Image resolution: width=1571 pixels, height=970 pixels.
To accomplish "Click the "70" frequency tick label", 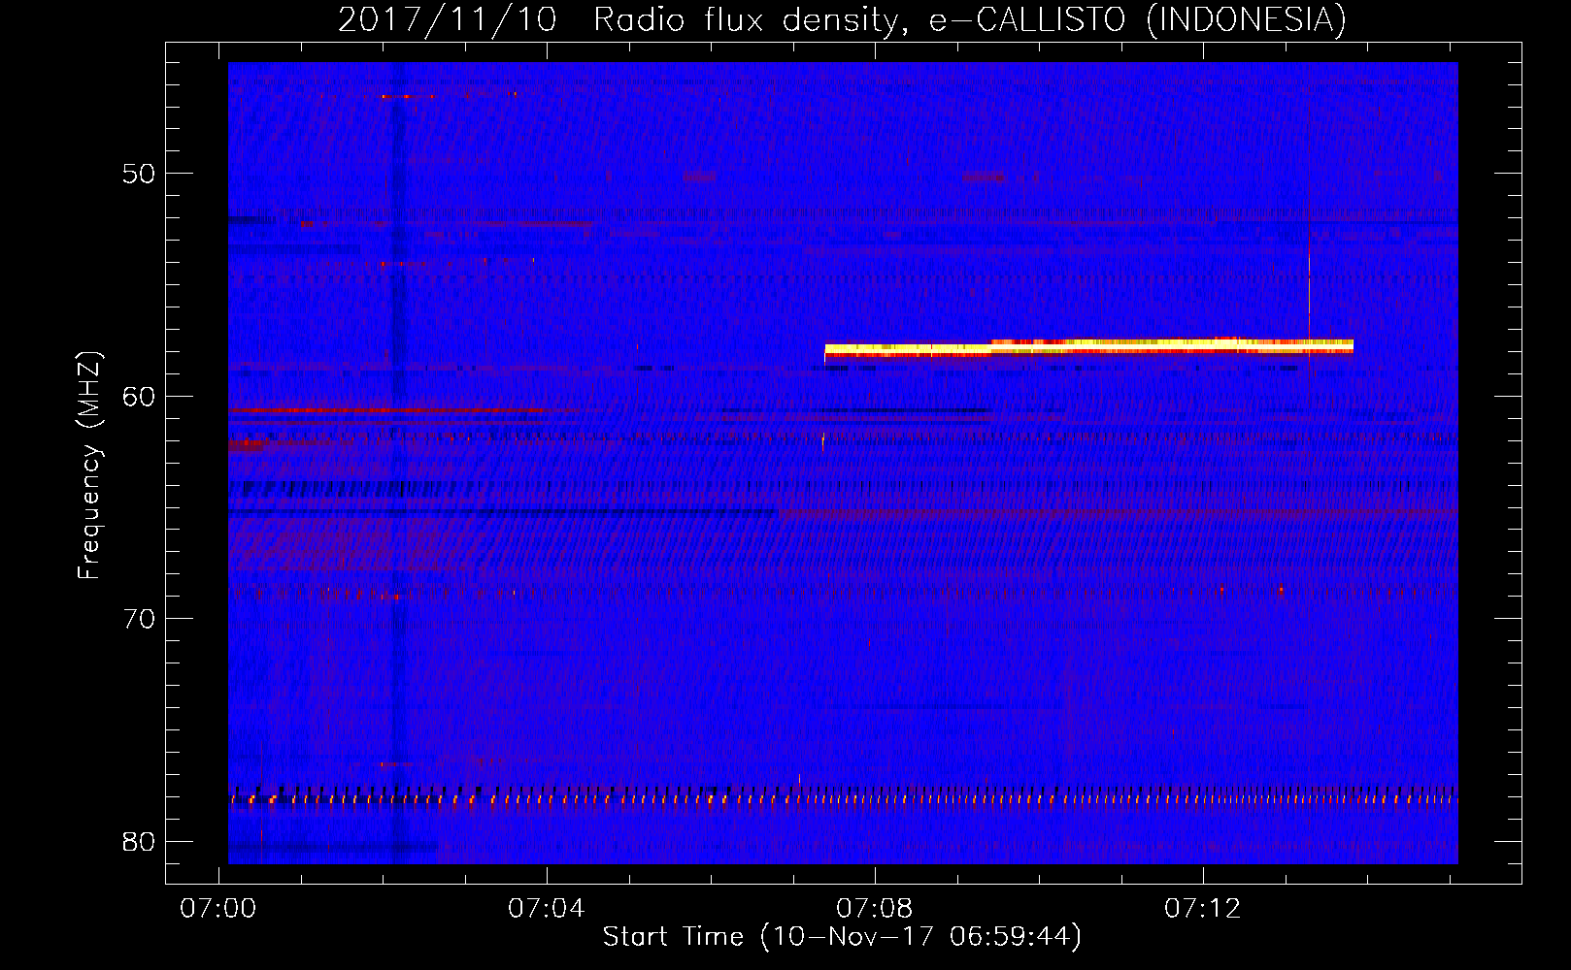I will click(x=139, y=619).
